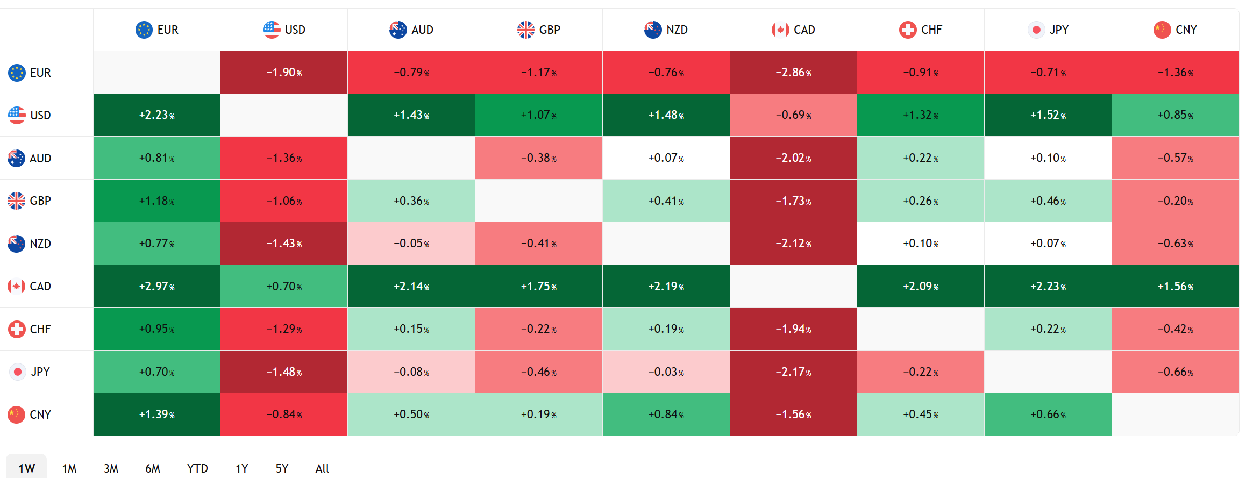Click the CHF flag icon in row header
Image resolution: width=1246 pixels, height=478 pixels.
tap(17, 329)
